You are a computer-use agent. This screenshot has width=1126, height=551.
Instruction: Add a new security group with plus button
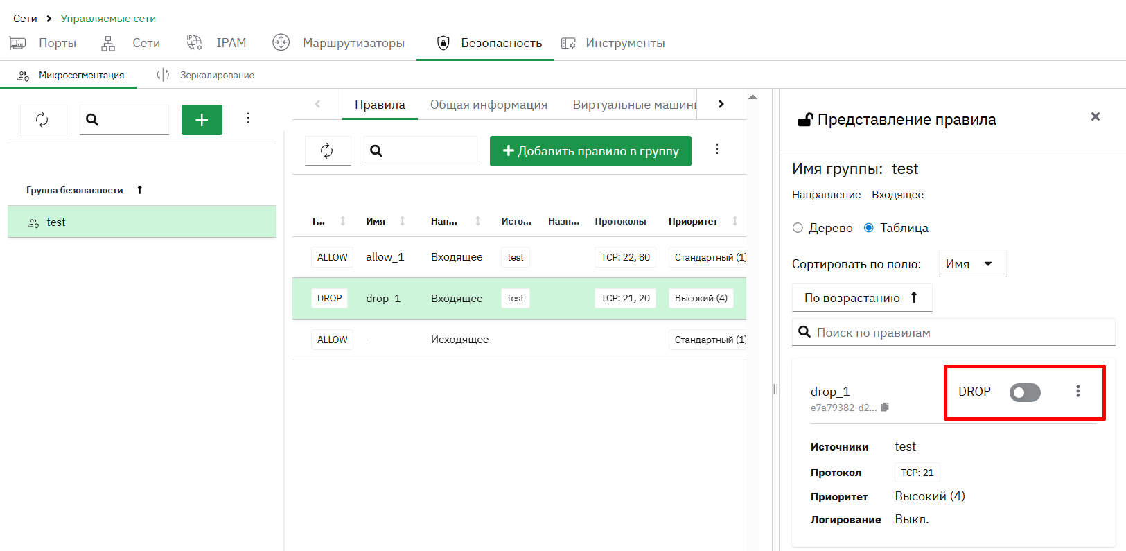[202, 120]
